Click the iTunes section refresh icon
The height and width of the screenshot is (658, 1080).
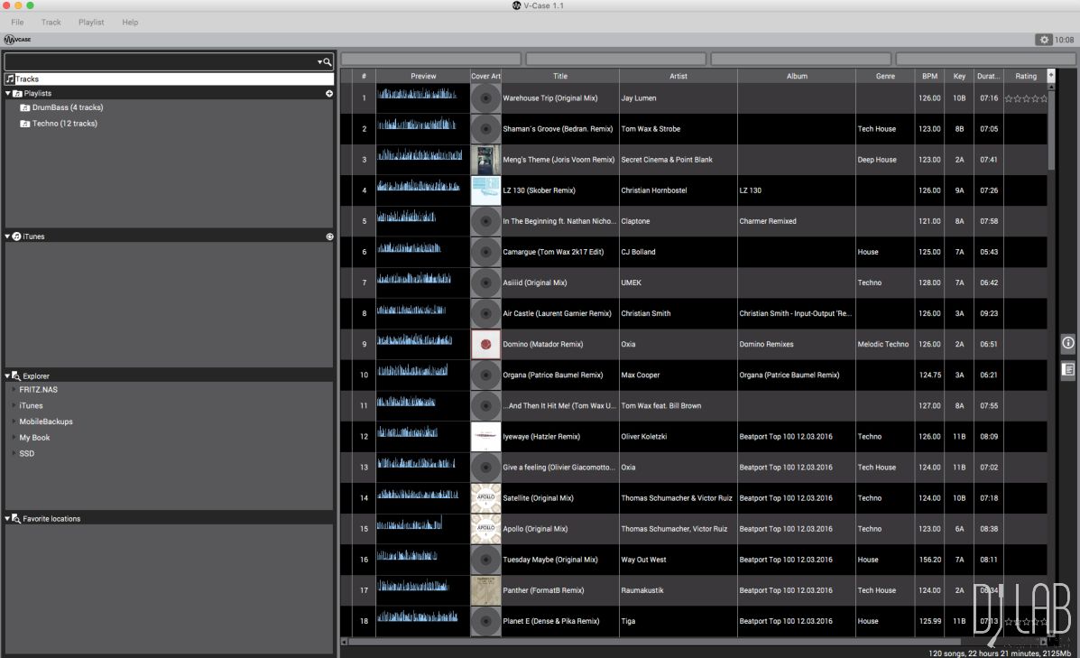pos(329,236)
